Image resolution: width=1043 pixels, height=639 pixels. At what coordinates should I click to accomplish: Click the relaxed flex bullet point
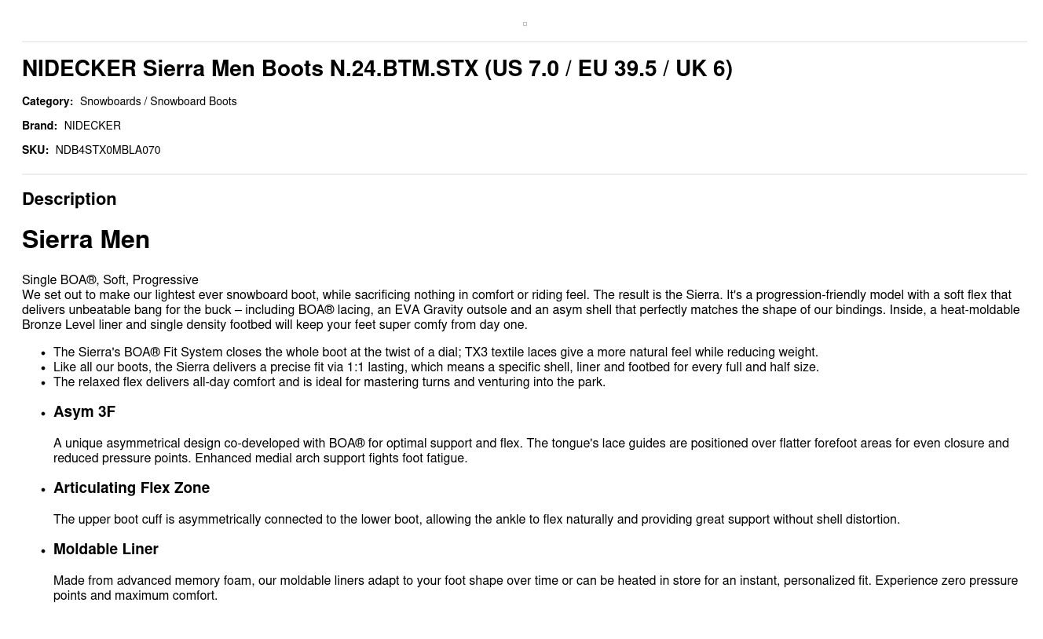coord(329,382)
